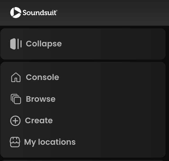Go to the Browse menu item
Image resolution: width=169 pixels, height=161 pixels.
point(40,99)
